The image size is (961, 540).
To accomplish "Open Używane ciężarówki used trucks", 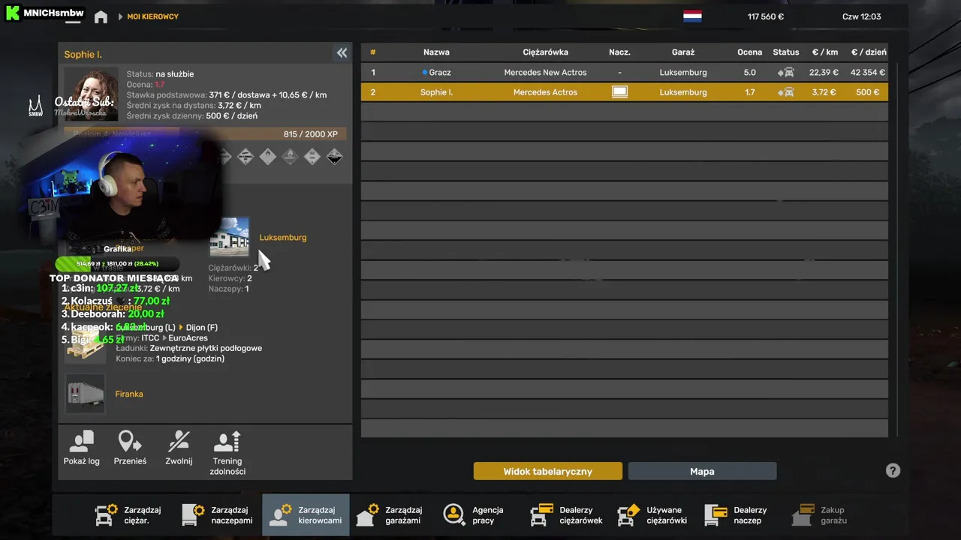I will click(652, 514).
